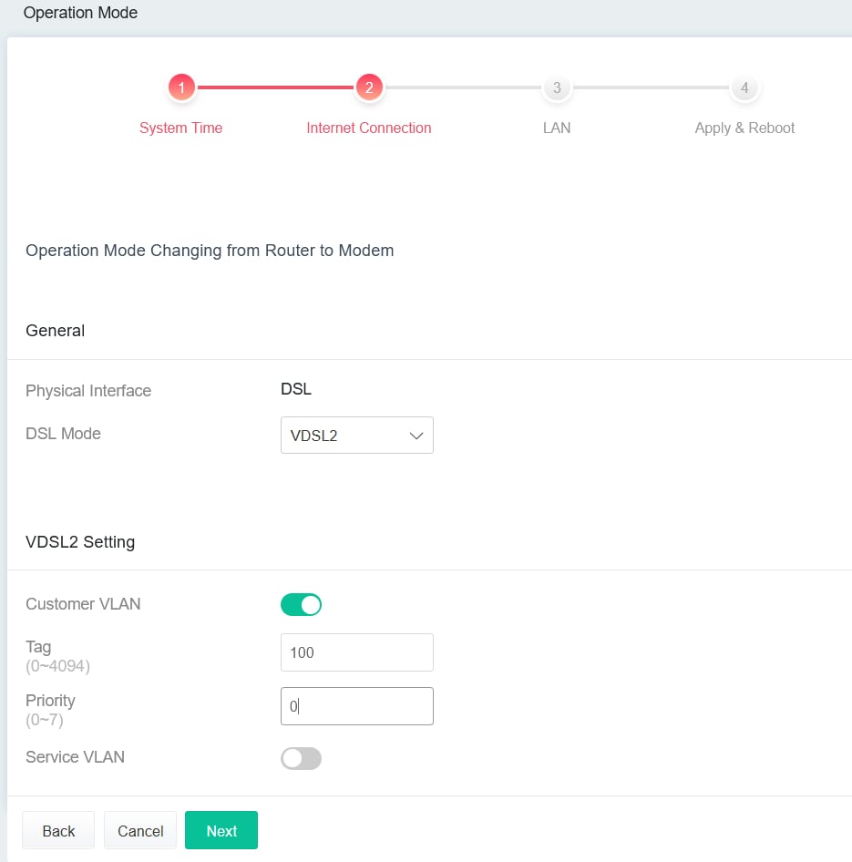
Task: Focus the Priority input field
Action: (x=356, y=706)
